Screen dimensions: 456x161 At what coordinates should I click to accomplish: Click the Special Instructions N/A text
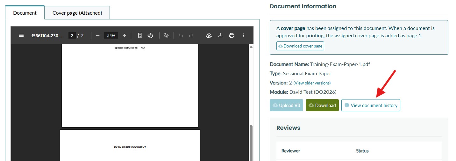130,48
